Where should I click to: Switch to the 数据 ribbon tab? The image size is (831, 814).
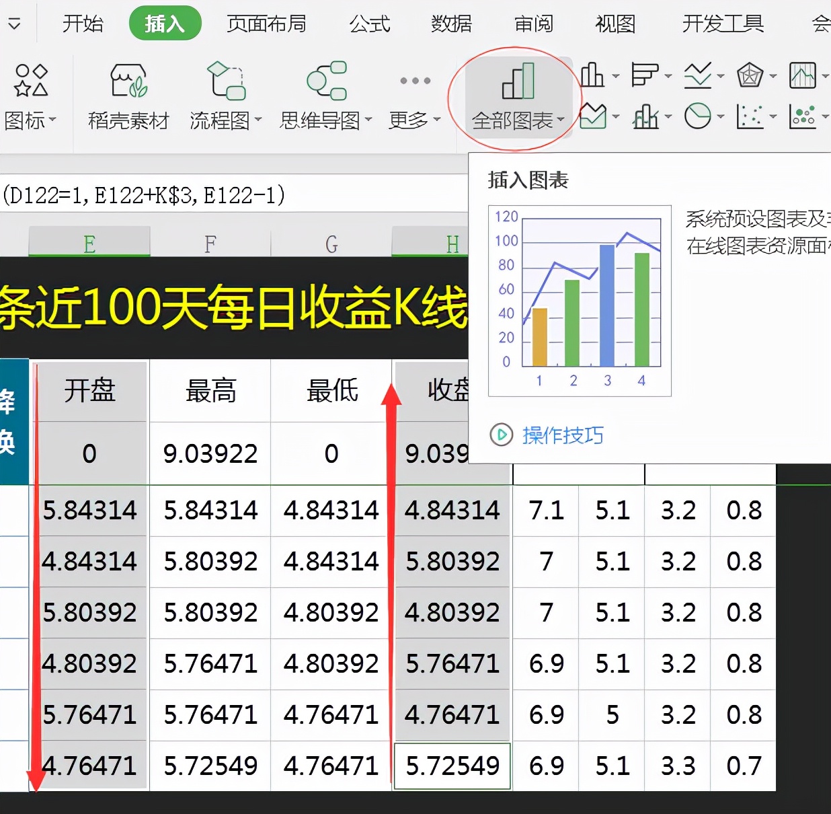[x=450, y=23]
